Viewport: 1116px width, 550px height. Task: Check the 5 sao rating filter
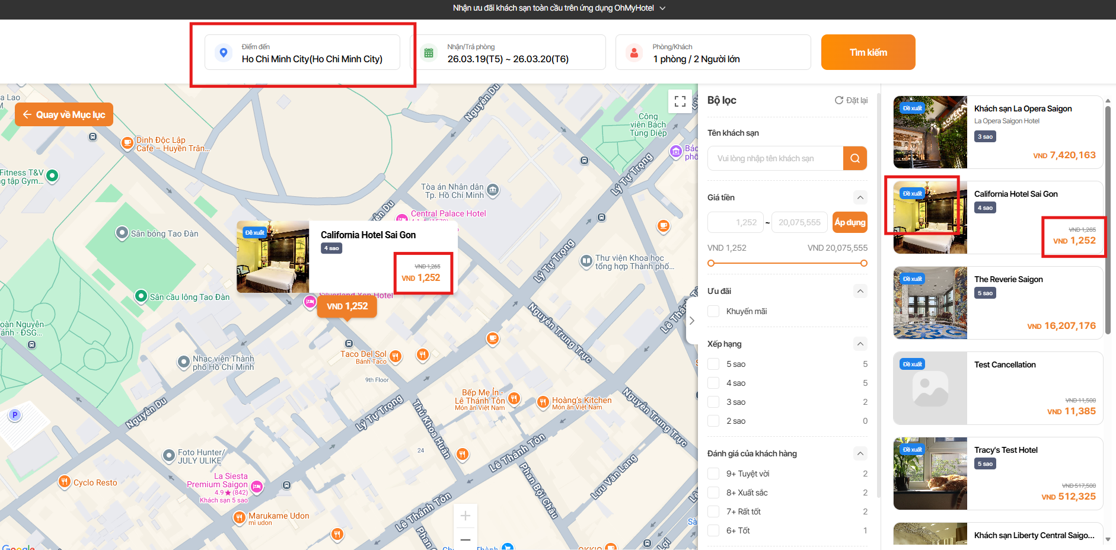point(714,364)
